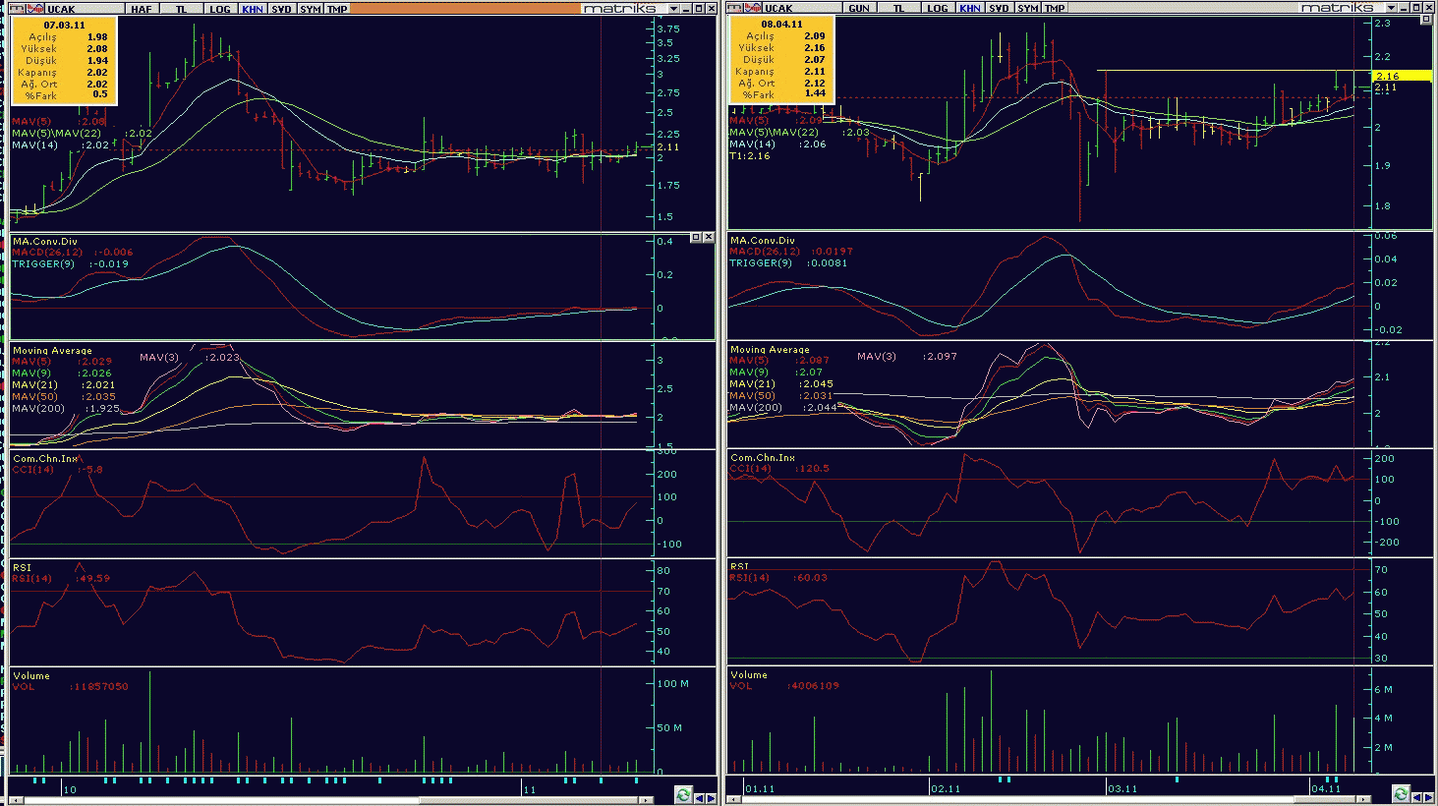Click right chart's blue scroll-right arrow

pos(1429,797)
